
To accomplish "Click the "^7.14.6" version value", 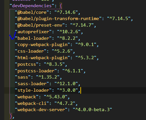I will tap(66, 12).
